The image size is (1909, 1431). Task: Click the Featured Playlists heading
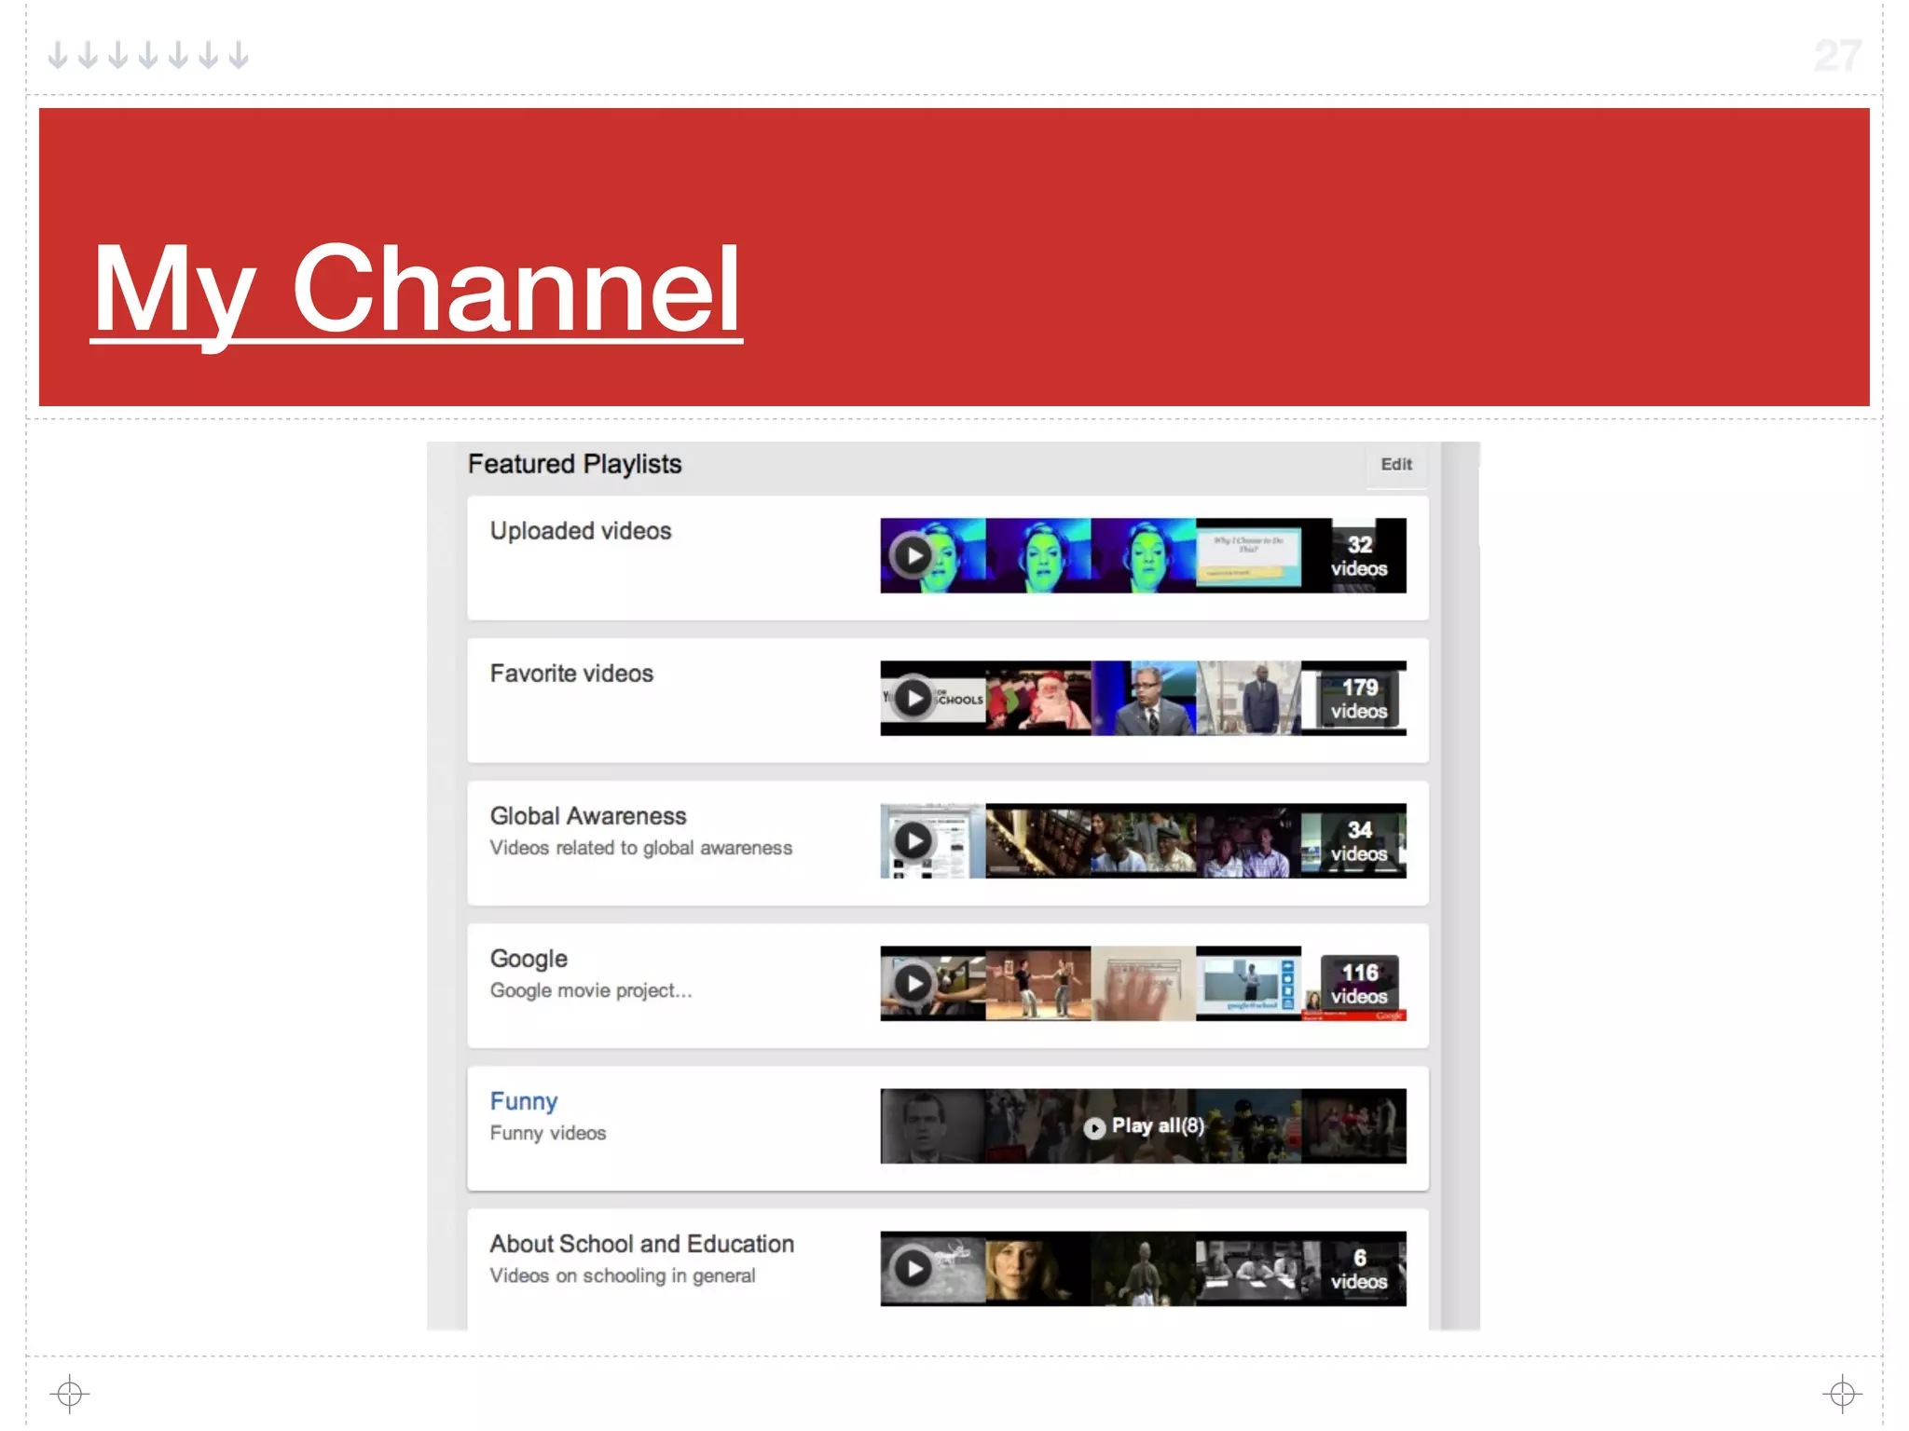(x=574, y=464)
